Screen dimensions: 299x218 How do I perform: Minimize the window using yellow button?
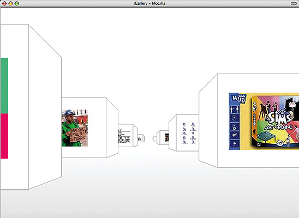(x=10, y=3)
